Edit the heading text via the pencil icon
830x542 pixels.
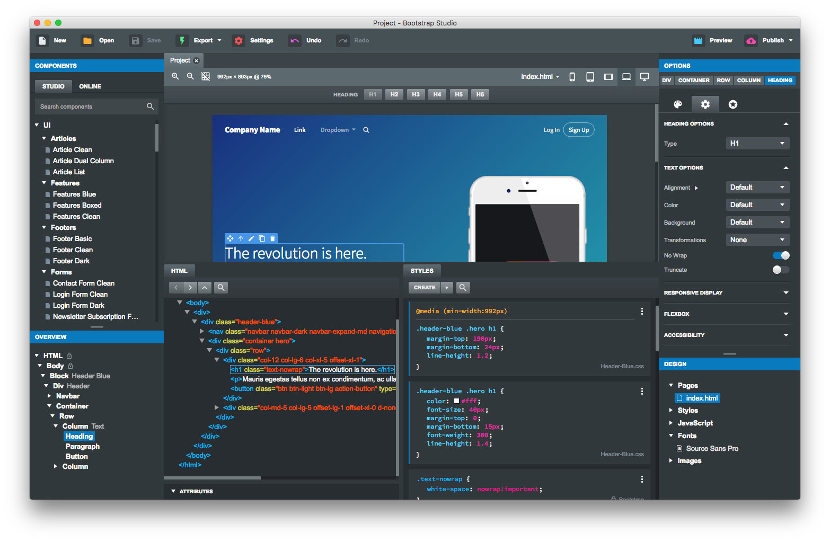[251, 238]
